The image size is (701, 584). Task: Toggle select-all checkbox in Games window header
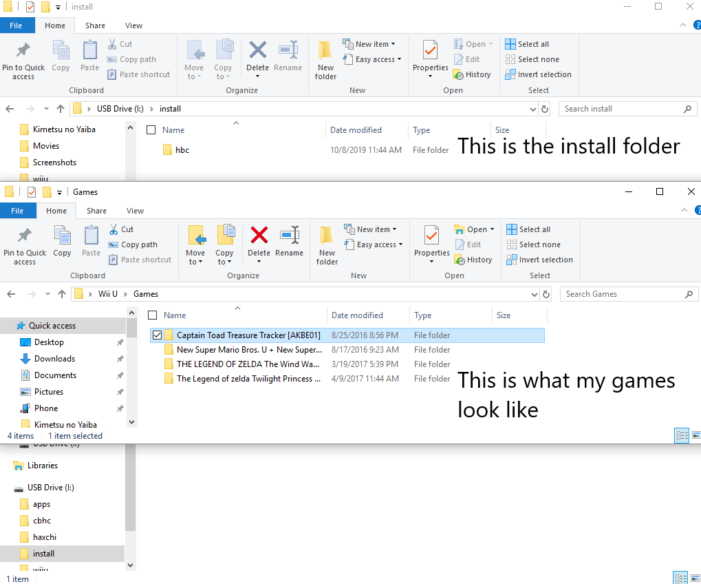pyautogui.click(x=153, y=315)
